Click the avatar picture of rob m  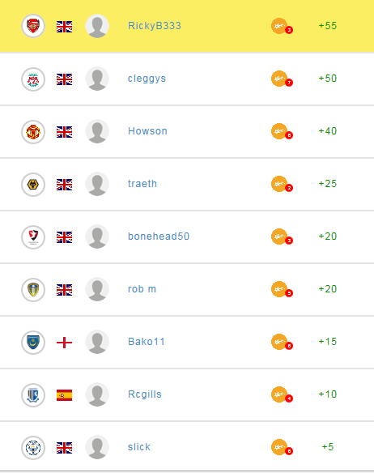pos(97,289)
